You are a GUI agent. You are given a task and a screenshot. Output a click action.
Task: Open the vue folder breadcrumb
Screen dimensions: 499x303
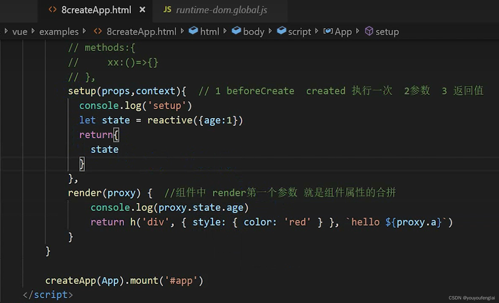pyautogui.click(x=20, y=32)
